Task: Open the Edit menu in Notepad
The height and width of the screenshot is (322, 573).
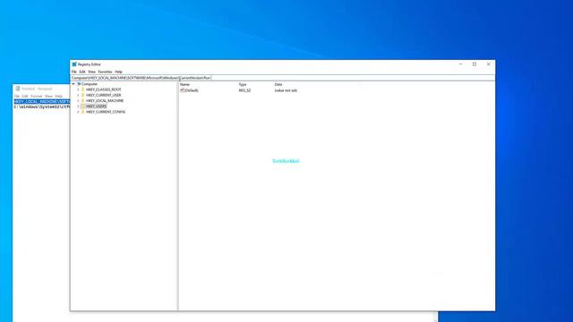Action: tap(25, 96)
